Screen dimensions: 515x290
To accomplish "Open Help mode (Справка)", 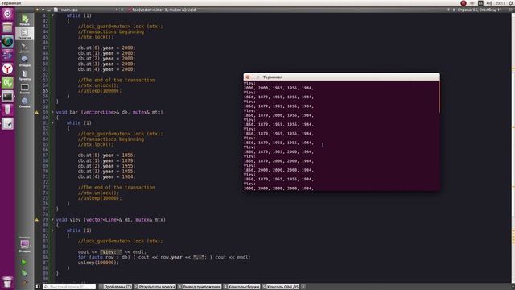I will [x=25, y=102].
